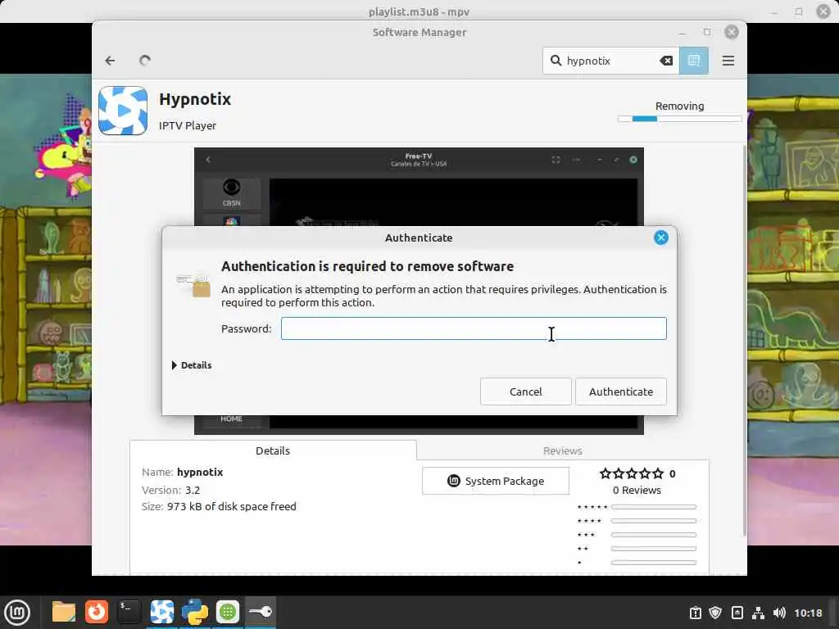Close the Authenticate dialog

pyautogui.click(x=661, y=238)
